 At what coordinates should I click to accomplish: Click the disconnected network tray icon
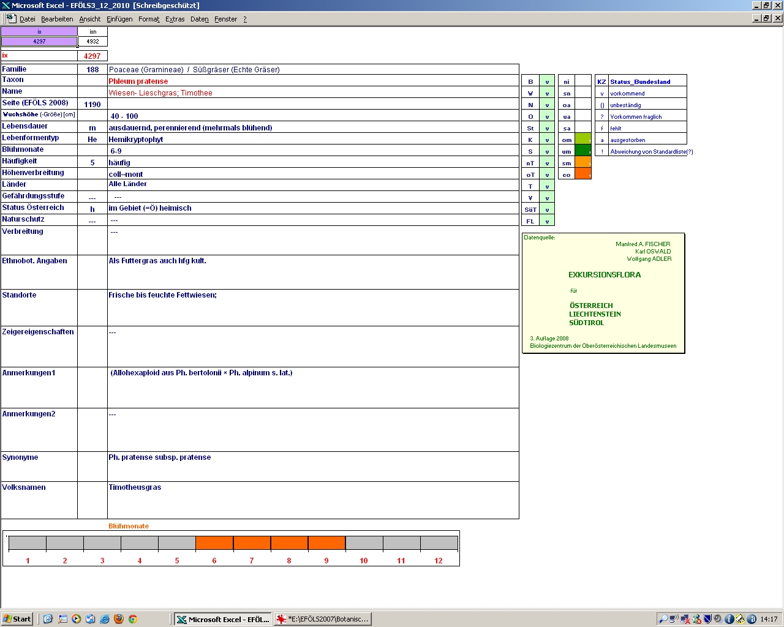pyautogui.click(x=685, y=619)
